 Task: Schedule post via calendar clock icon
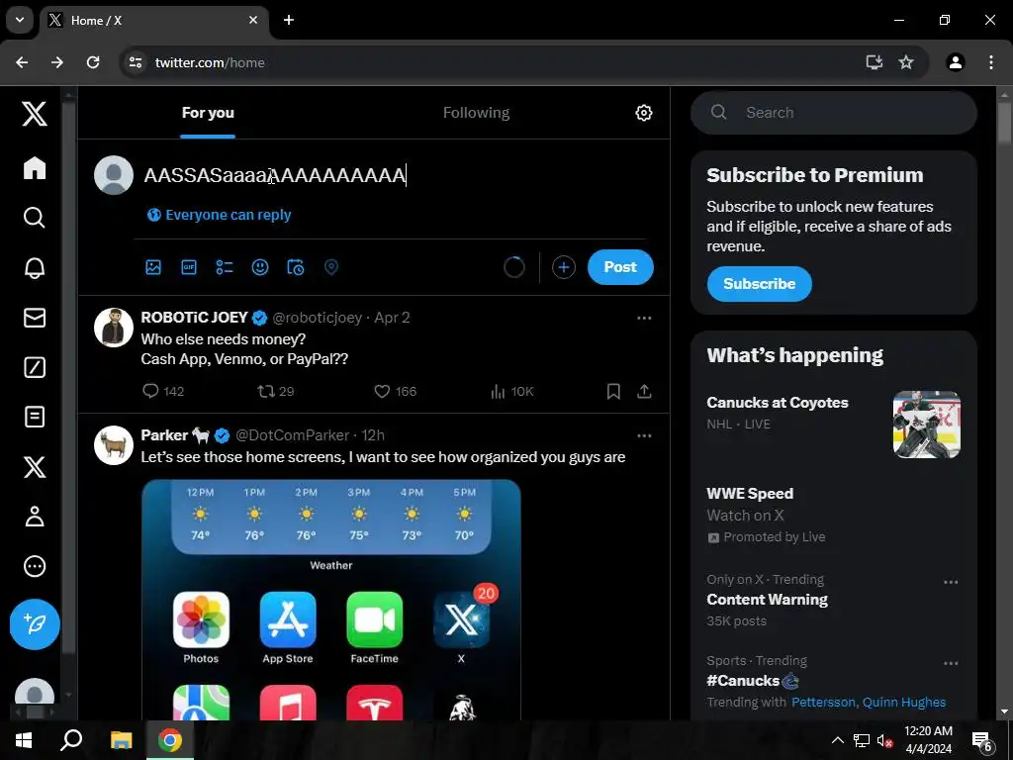point(295,267)
